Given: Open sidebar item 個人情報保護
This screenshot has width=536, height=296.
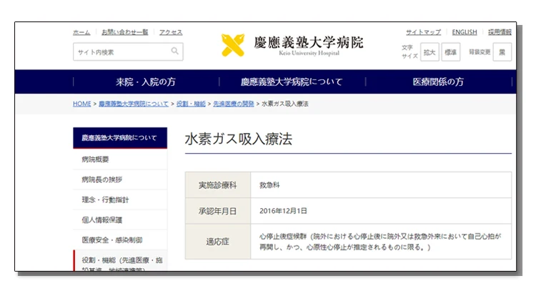Looking at the screenshot, I should click(x=120, y=219).
